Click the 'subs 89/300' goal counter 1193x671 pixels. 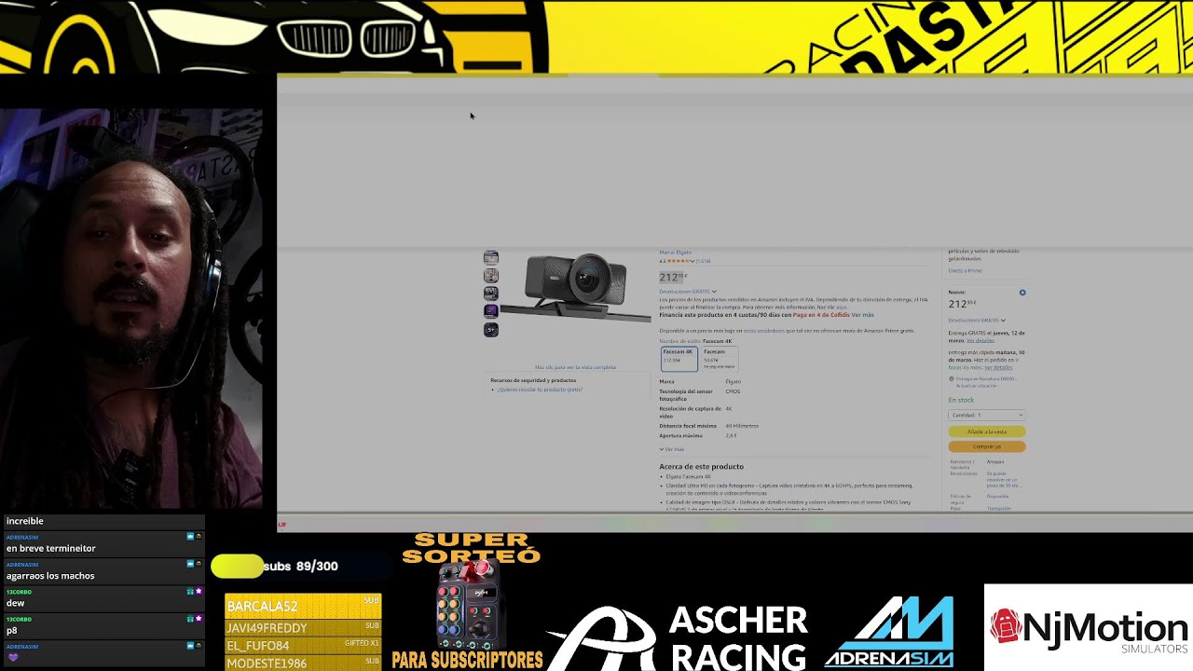coord(300,567)
